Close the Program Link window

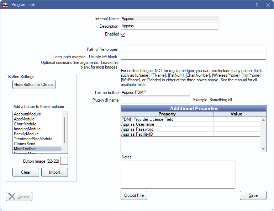point(268,5)
